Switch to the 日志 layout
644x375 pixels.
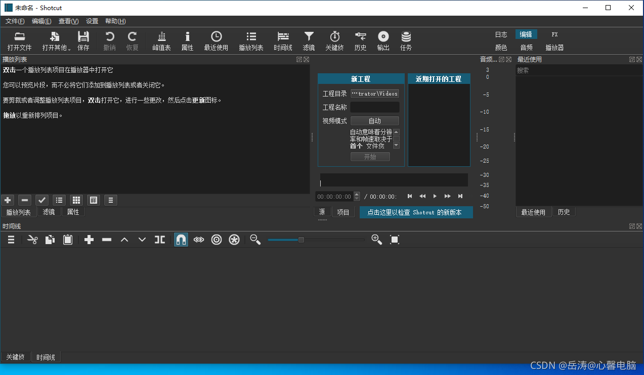click(501, 34)
